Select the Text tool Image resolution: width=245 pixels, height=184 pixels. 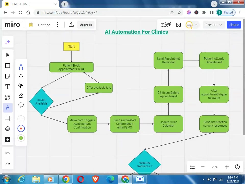tap(7, 87)
